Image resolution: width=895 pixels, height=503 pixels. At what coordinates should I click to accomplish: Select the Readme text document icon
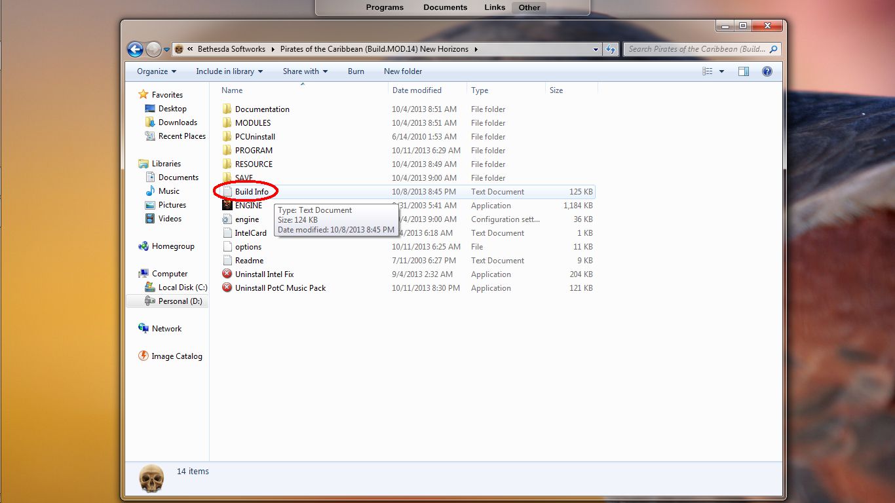click(227, 260)
